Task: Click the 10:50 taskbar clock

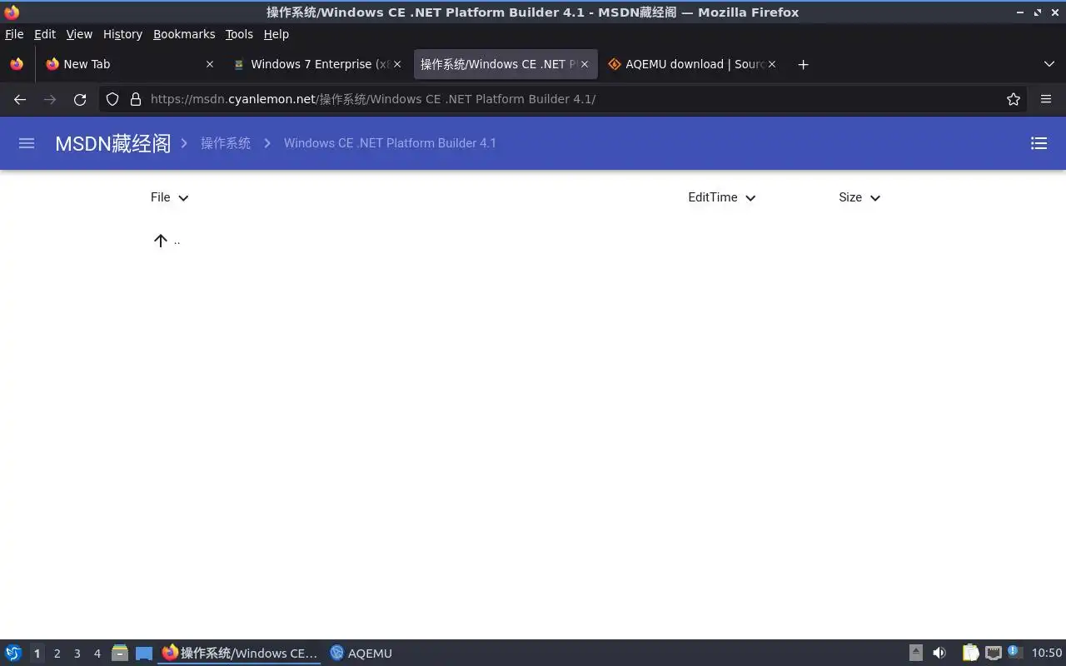Action: click(1047, 654)
